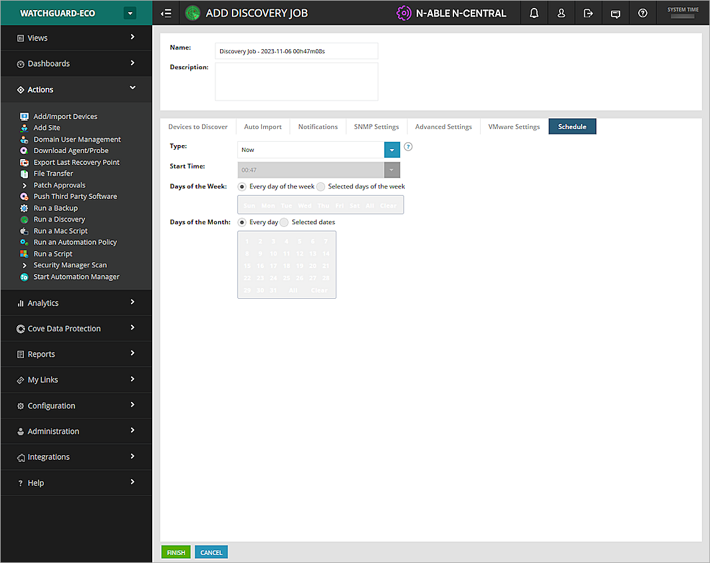Open the VMware Settings tab
710x563 pixels.
[x=513, y=126]
